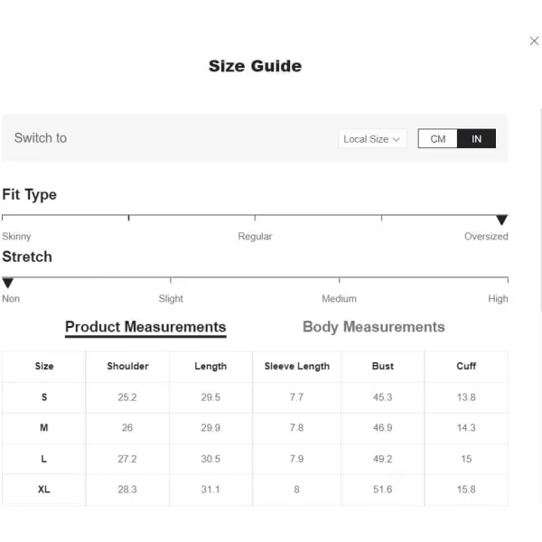Click the Cuff column header

coord(466,366)
